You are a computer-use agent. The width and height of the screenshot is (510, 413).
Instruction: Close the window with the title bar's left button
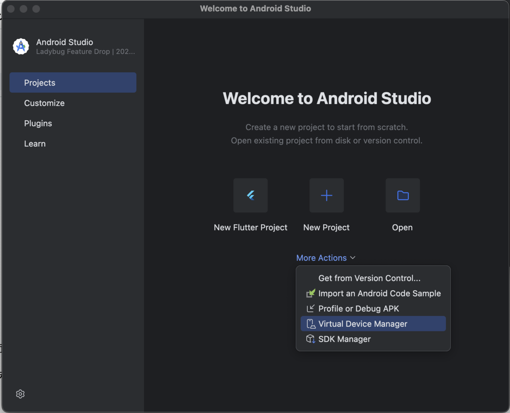click(11, 9)
